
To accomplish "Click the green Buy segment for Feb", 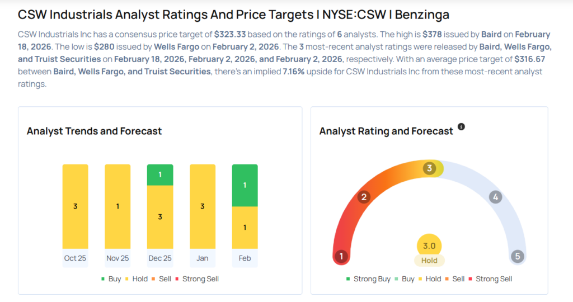I will (245, 185).
